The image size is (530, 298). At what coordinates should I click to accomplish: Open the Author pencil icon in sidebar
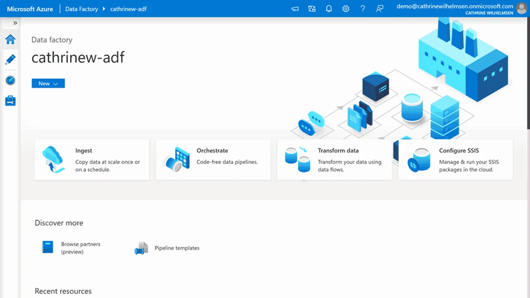(10, 60)
